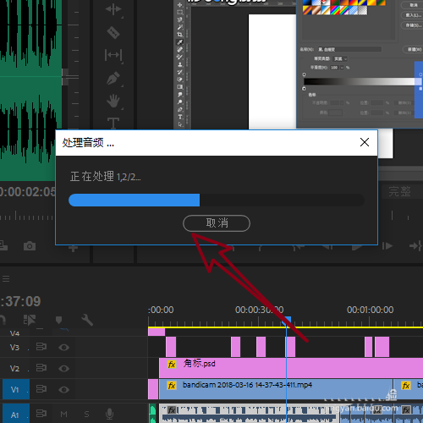This screenshot has height=423, width=423.
Task: Open timeline display settings wrench
Action: (87, 320)
